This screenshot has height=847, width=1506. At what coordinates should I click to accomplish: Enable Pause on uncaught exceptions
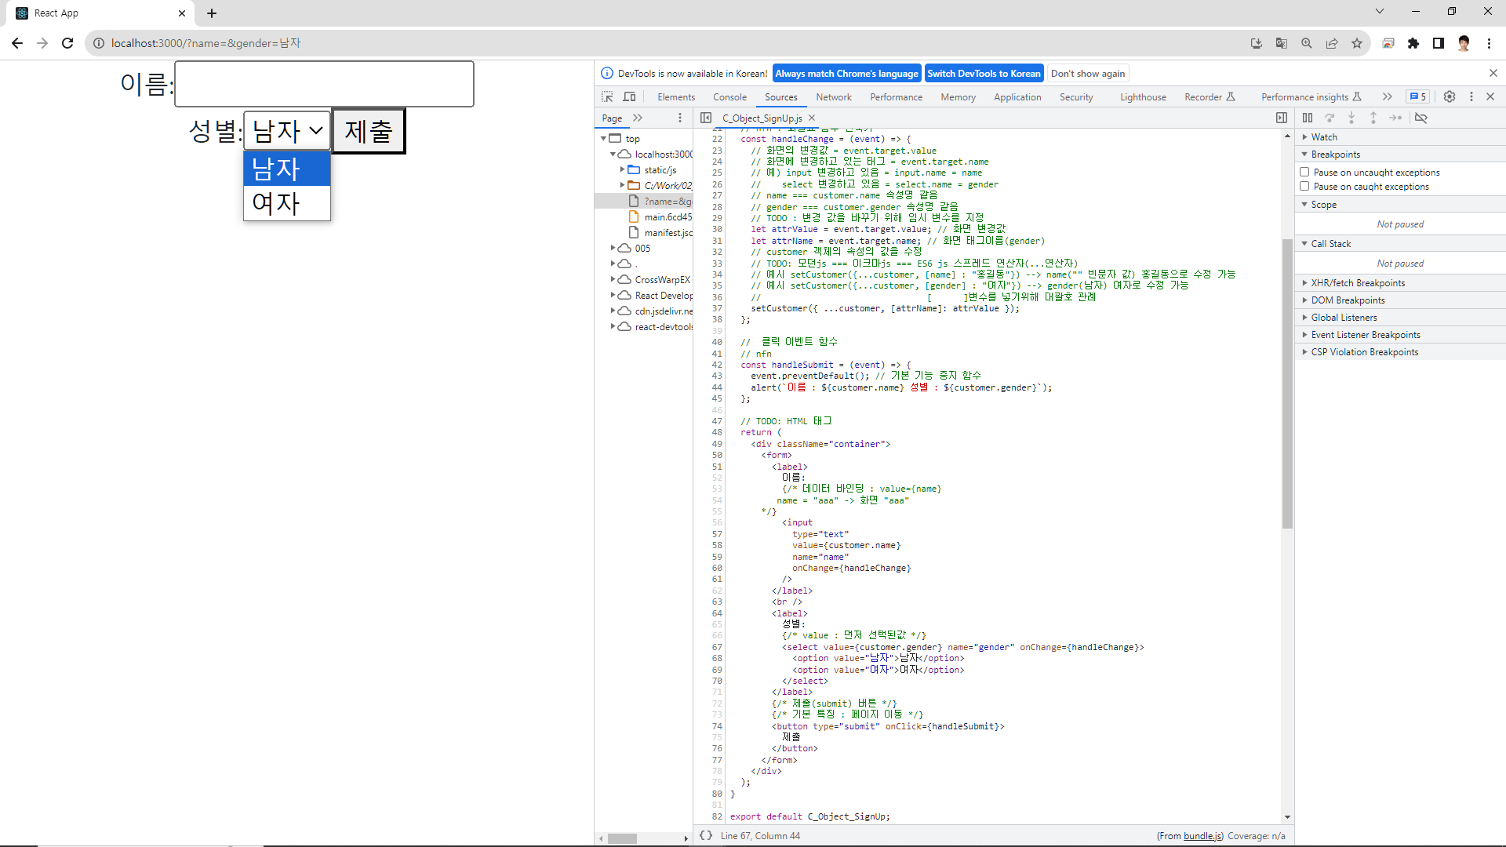point(1304,172)
